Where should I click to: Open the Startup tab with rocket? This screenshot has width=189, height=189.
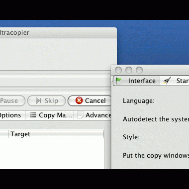(x=175, y=81)
